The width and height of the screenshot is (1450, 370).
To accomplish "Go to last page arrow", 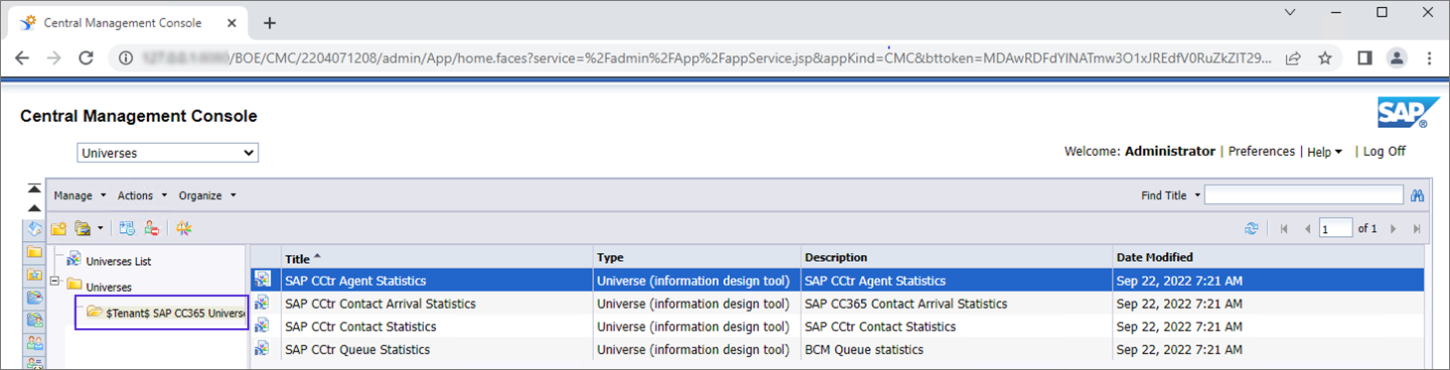I will coord(1416,229).
